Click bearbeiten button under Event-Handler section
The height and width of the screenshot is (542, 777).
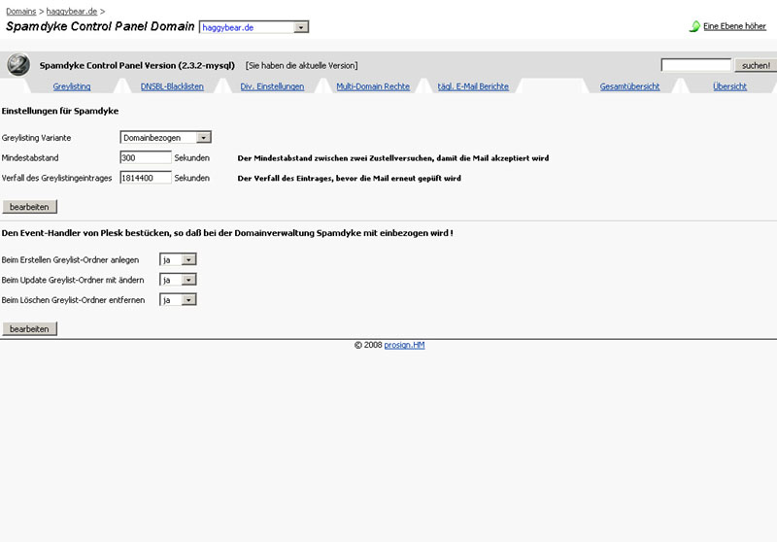coord(30,328)
